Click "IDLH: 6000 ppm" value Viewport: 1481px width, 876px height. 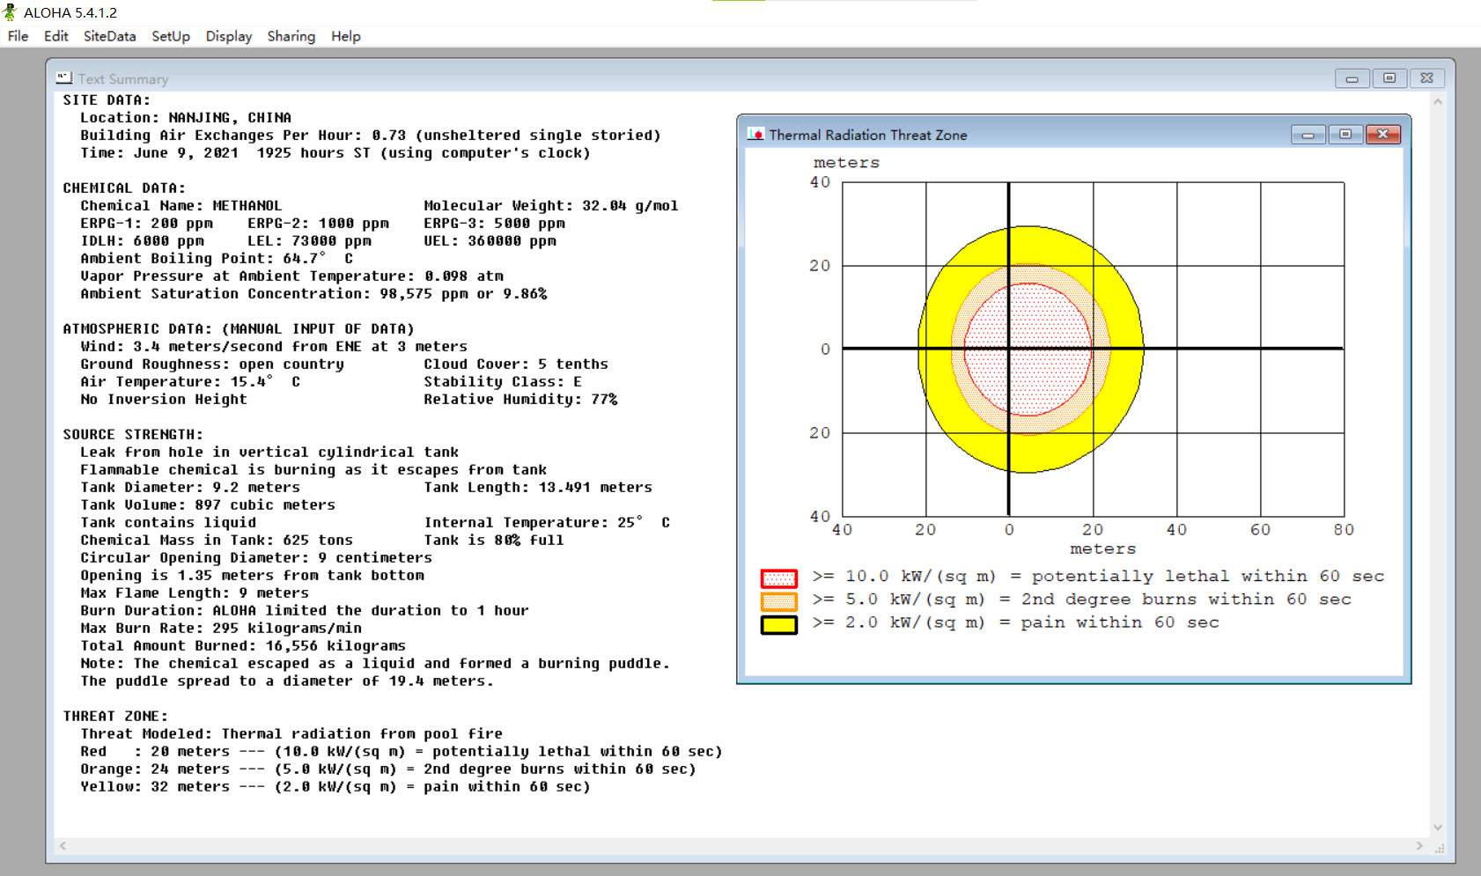[x=142, y=241]
